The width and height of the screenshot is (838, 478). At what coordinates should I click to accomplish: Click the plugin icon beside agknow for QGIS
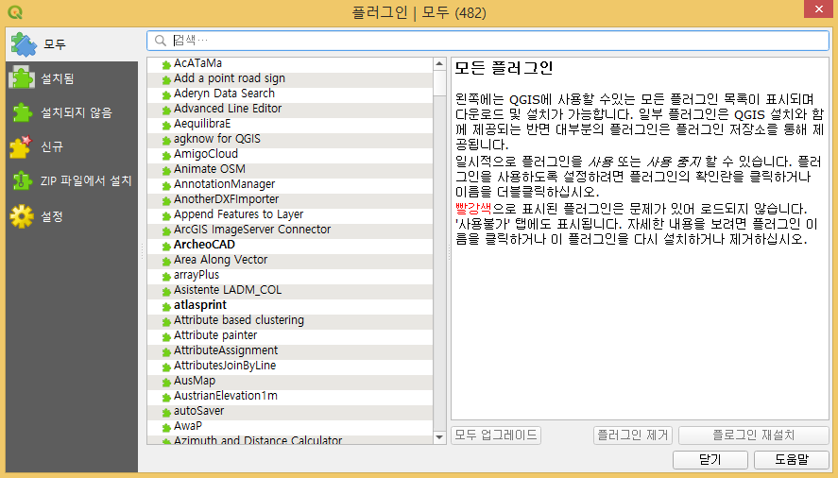(166, 141)
